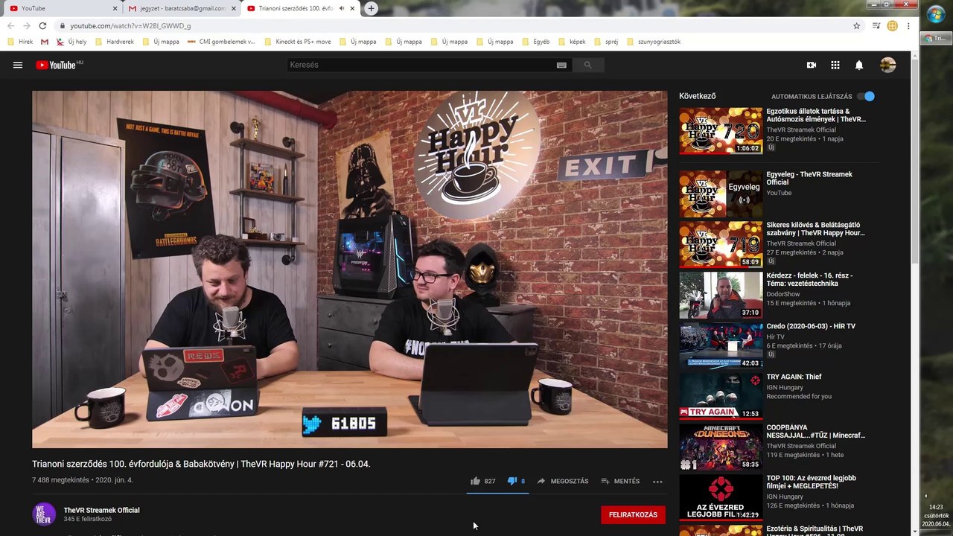Open TheVR Streamek Official channel name

[x=101, y=510]
